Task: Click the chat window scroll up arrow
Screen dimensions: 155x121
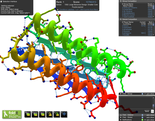Action: point(153,98)
